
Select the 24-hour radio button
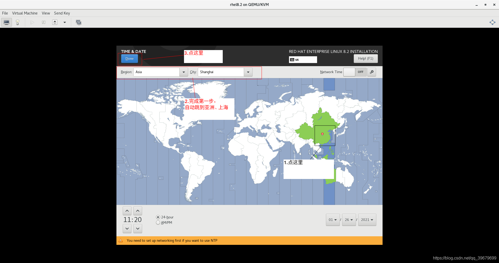click(158, 217)
